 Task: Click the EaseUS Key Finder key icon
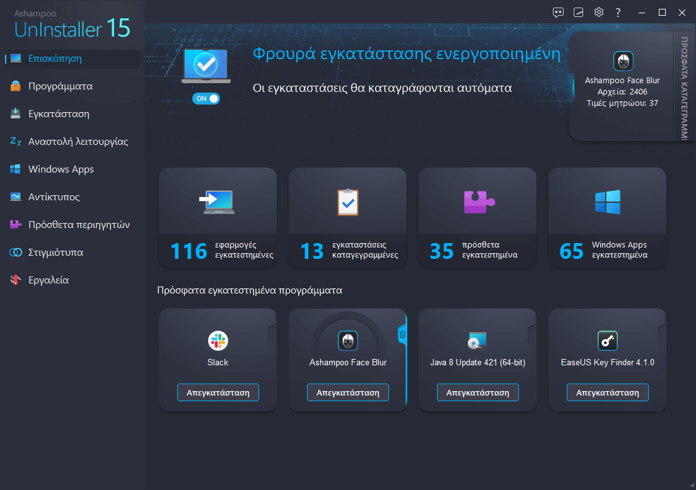pyautogui.click(x=608, y=341)
